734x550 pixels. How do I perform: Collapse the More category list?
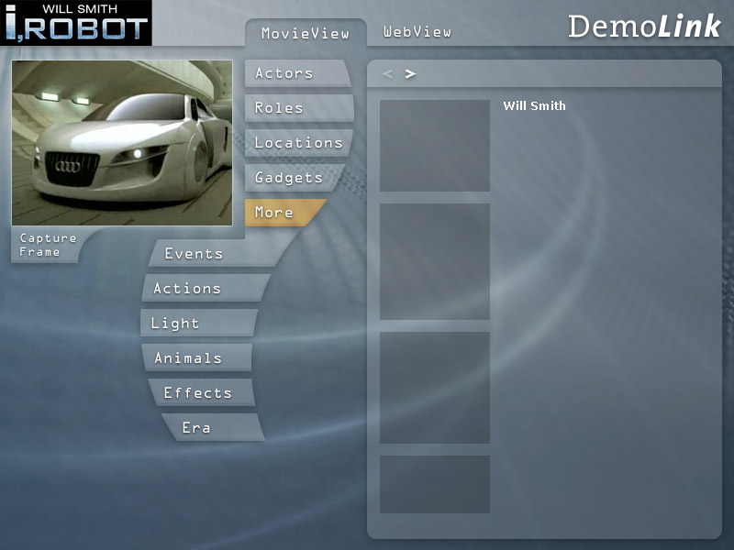tap(274, 213)
